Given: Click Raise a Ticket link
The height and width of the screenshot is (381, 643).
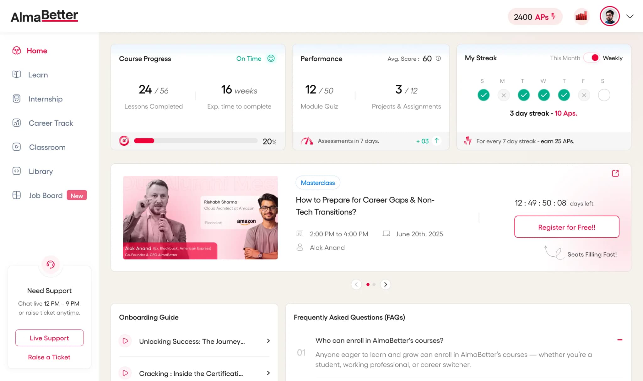Looking at the screenshot, I should tap(49, 357).
